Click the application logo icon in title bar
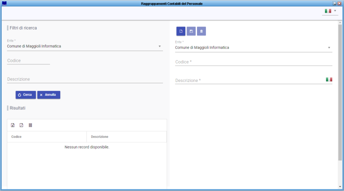This screenshot has height=191, width=344. pos(4,3)
